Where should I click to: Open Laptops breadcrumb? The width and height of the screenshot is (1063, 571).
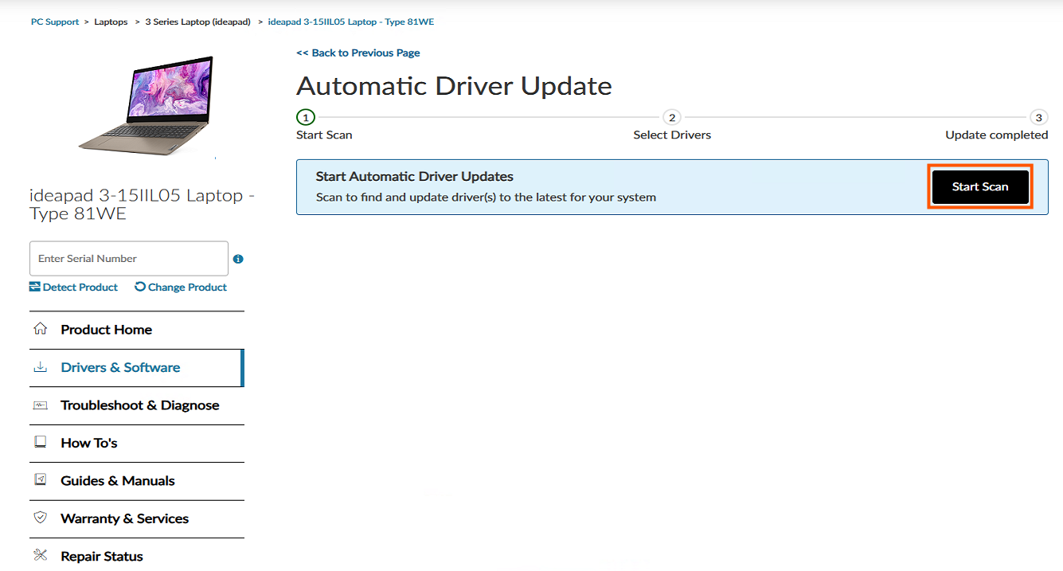click(111, 22)
